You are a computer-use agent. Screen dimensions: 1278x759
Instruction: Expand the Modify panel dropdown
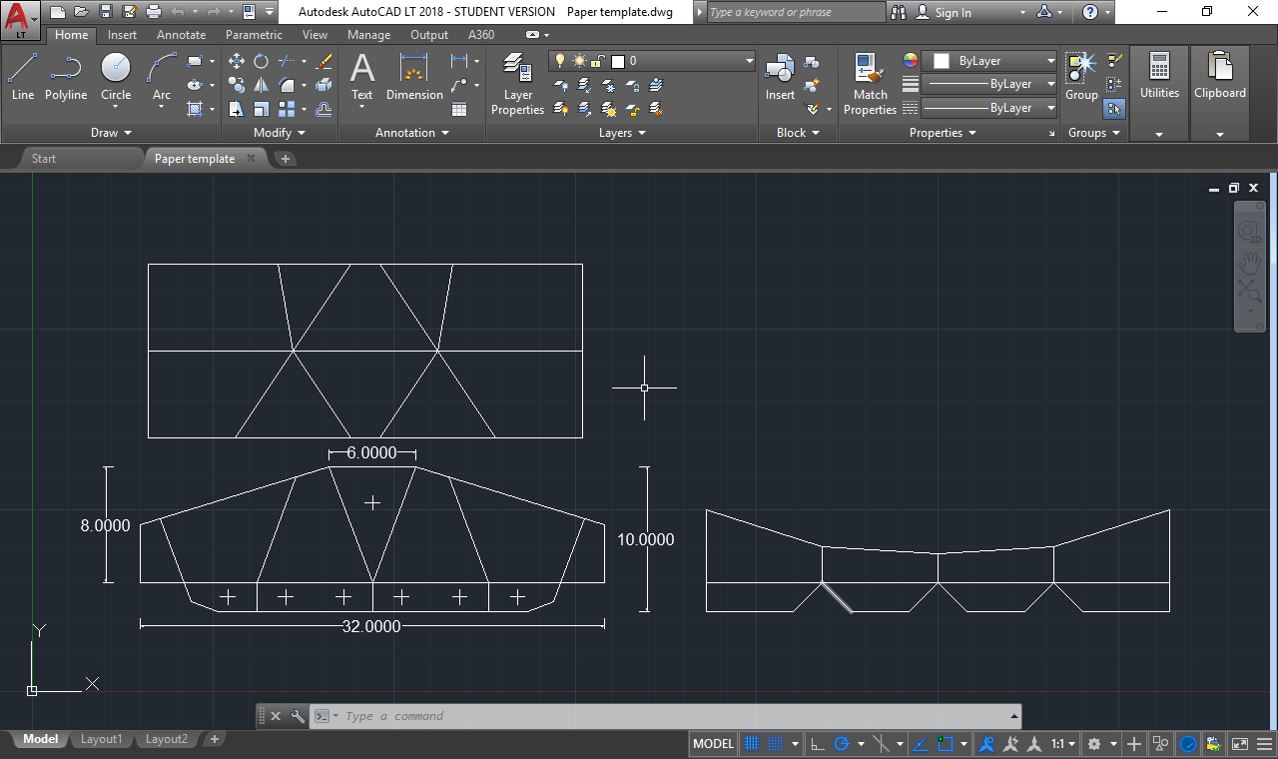coord(280,133)
